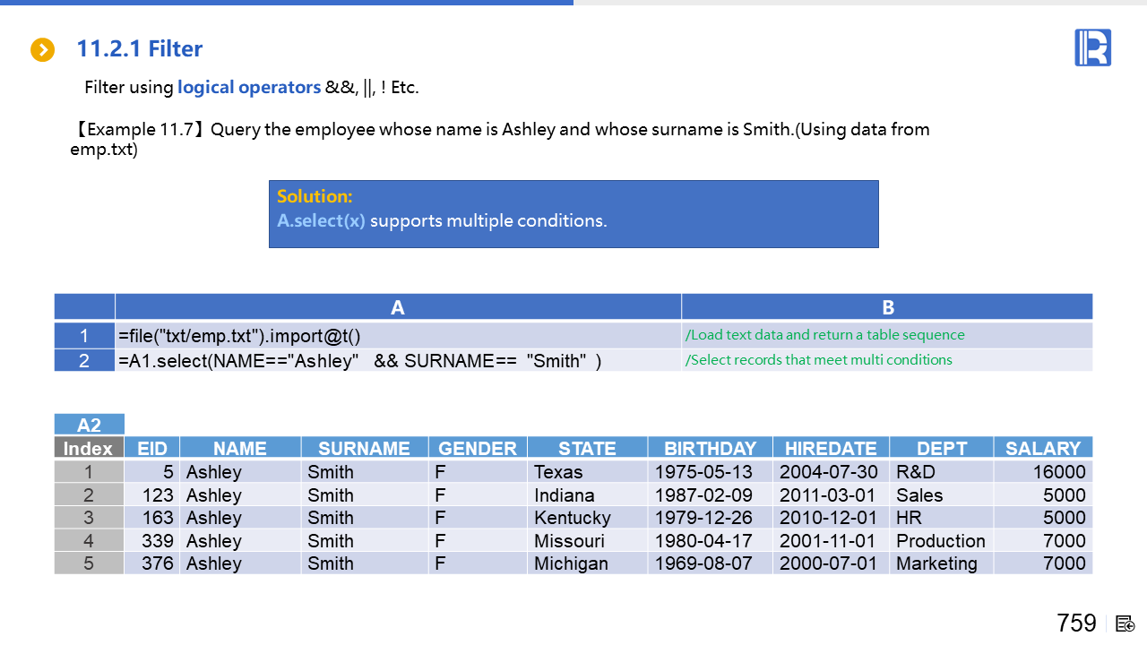Click the orange chevron bullet beside 11.2.1 Filter
Viewport: 1147px width, 645px height.
tap(42, 50)
